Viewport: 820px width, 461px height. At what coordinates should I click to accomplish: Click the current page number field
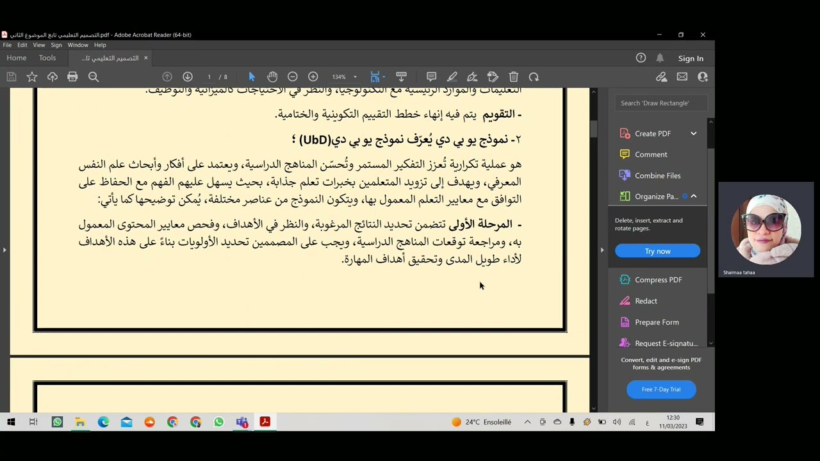(x=209, y=77)
